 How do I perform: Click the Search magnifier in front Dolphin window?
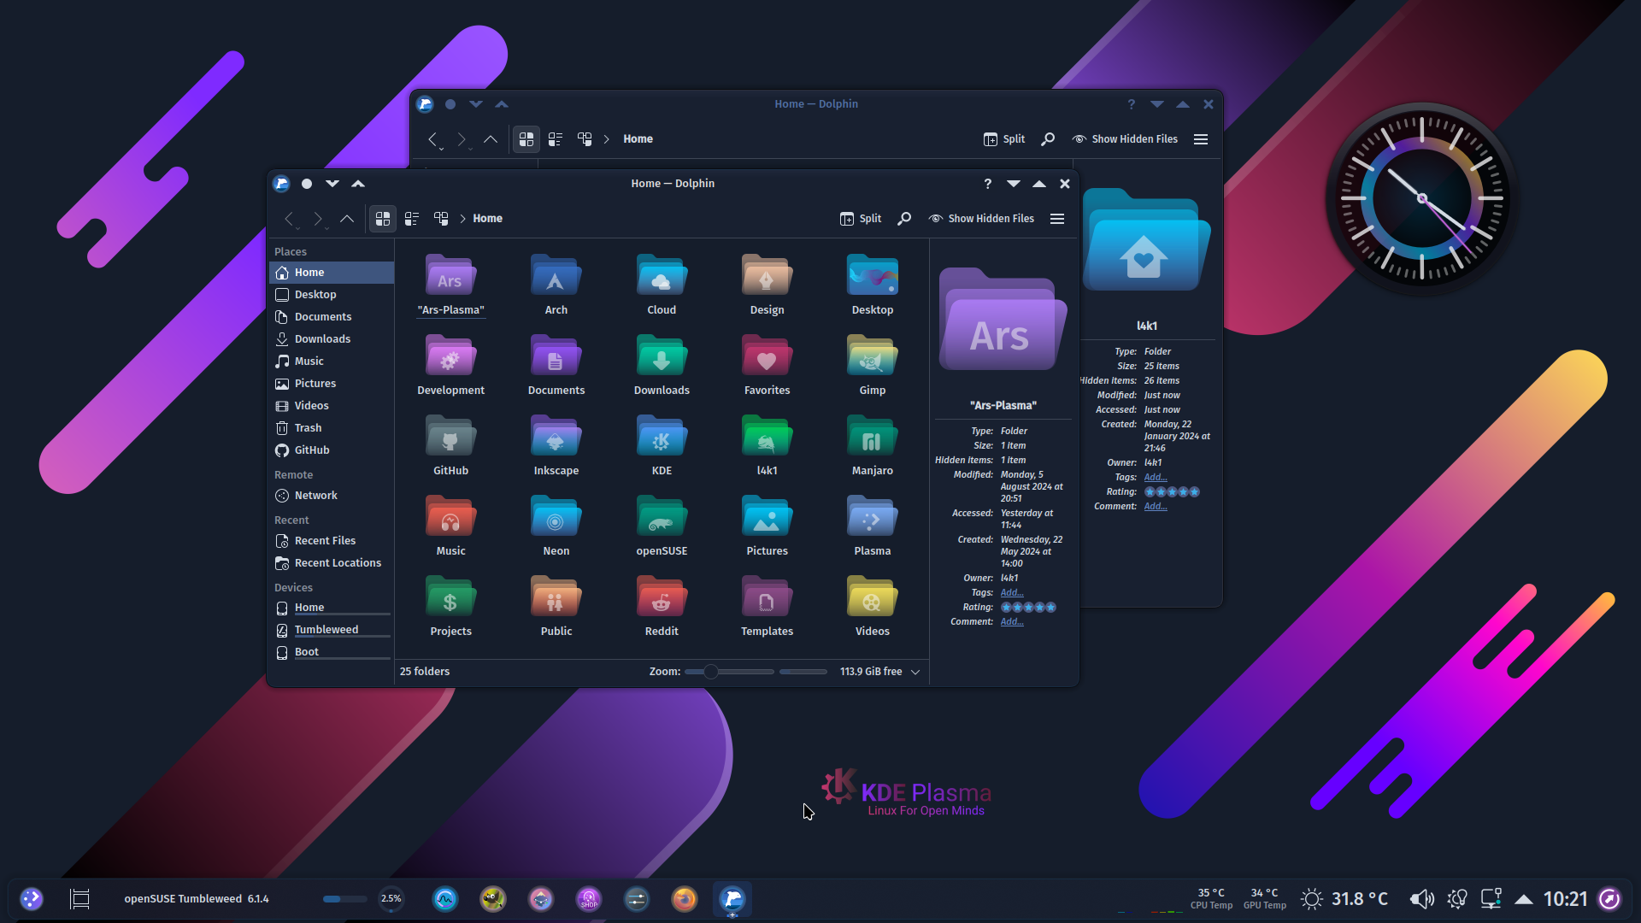click(904, 219)
